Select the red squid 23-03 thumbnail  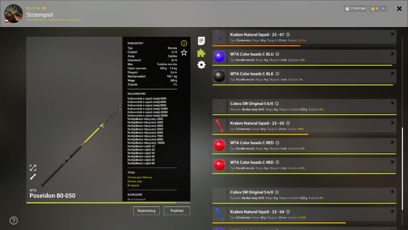point(220,125)
